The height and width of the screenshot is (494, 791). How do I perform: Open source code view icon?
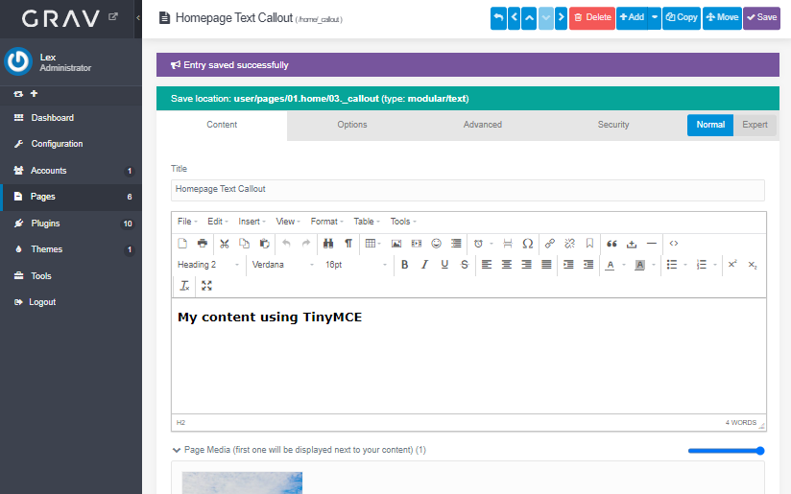click(x=674, y=244)
